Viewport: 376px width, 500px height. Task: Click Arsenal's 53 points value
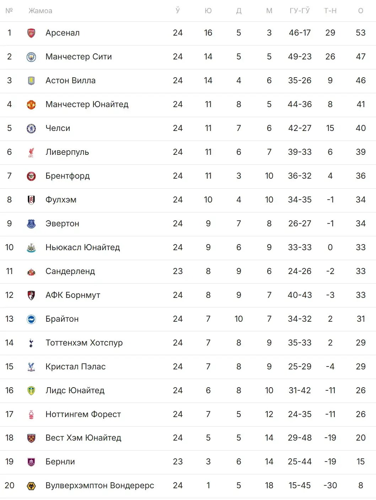(x=361, y=33)
